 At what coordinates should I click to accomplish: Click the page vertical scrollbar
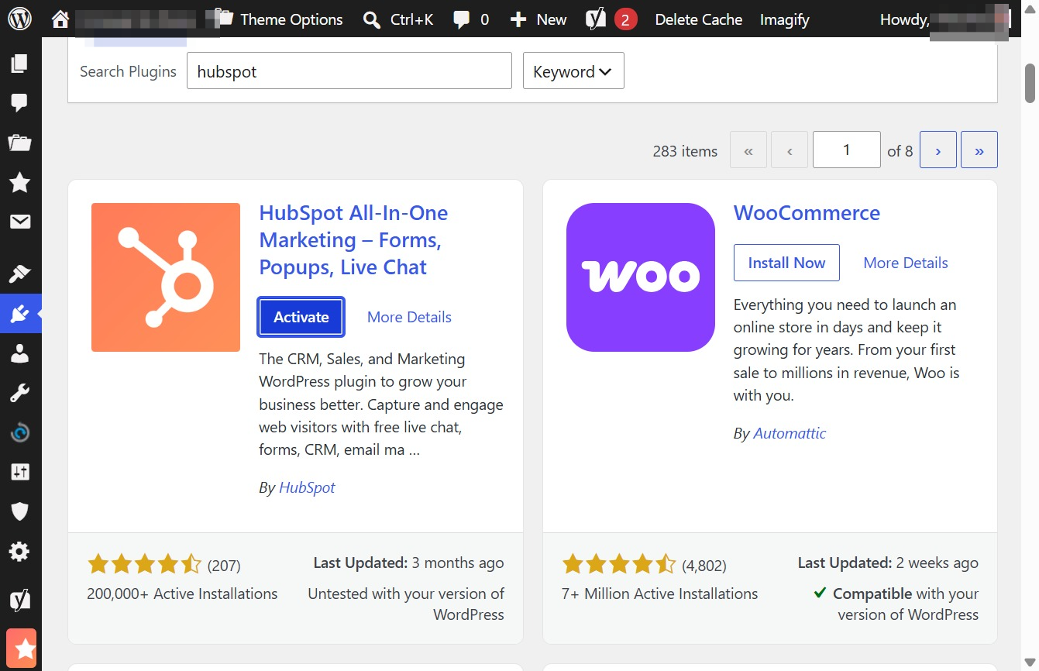click(x=1030, y=83)
